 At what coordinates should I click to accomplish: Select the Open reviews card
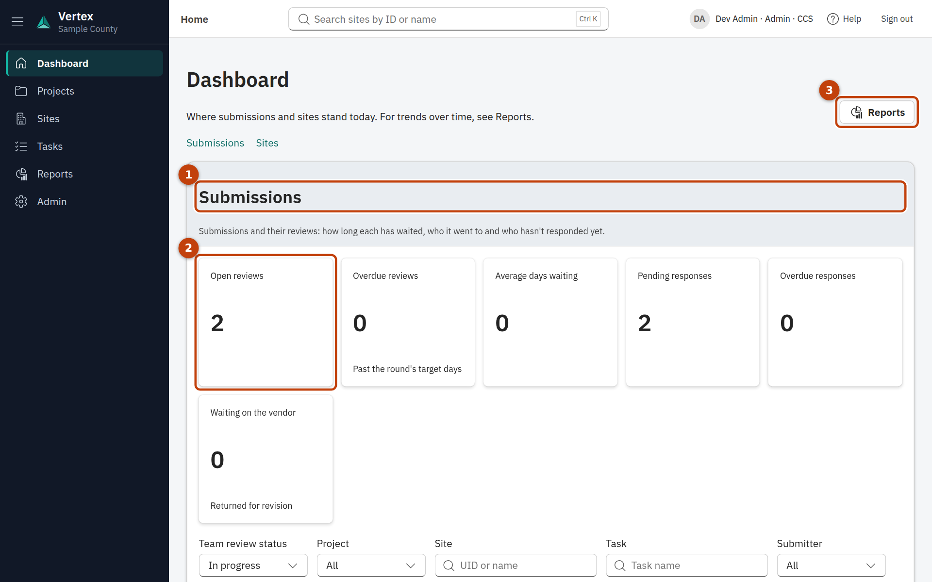click(x=266, y=322)
